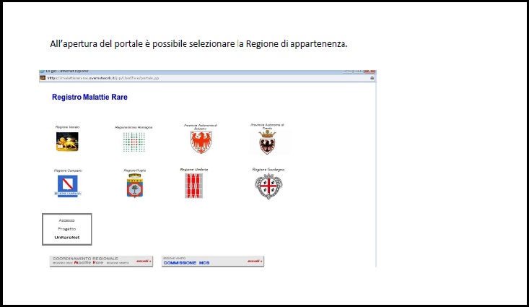Image resolution: width=529 pixels, height=307 pixels.
Task: Click the Regione Sardegna label
Action: 268,170
